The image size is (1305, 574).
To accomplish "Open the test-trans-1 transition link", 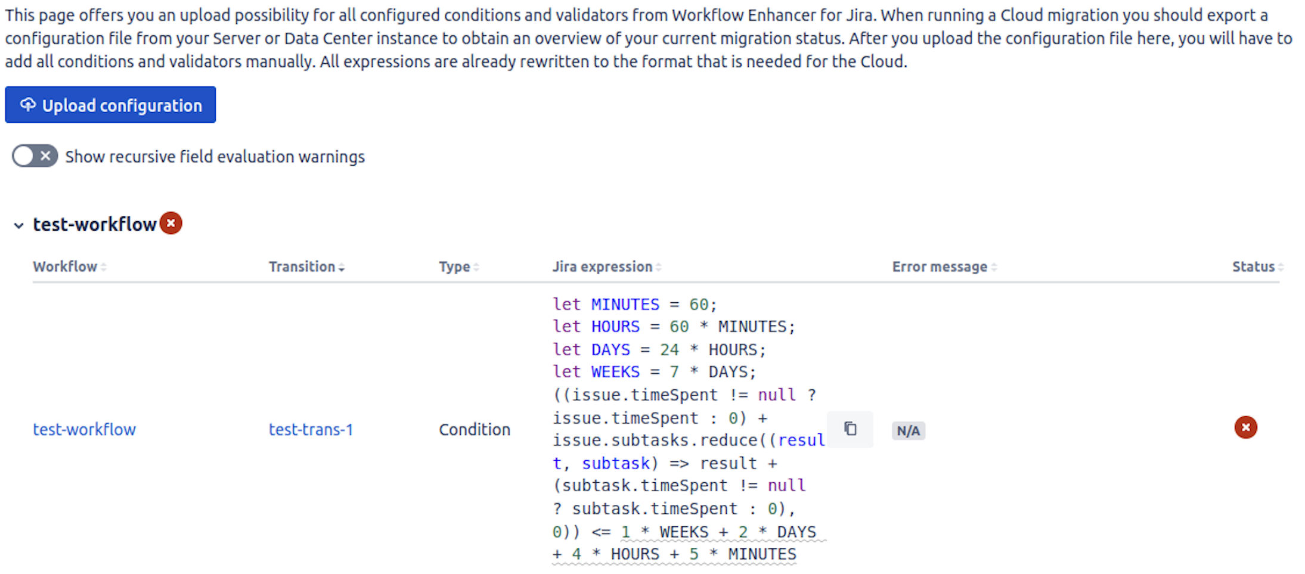I will (x=311, y=429).
